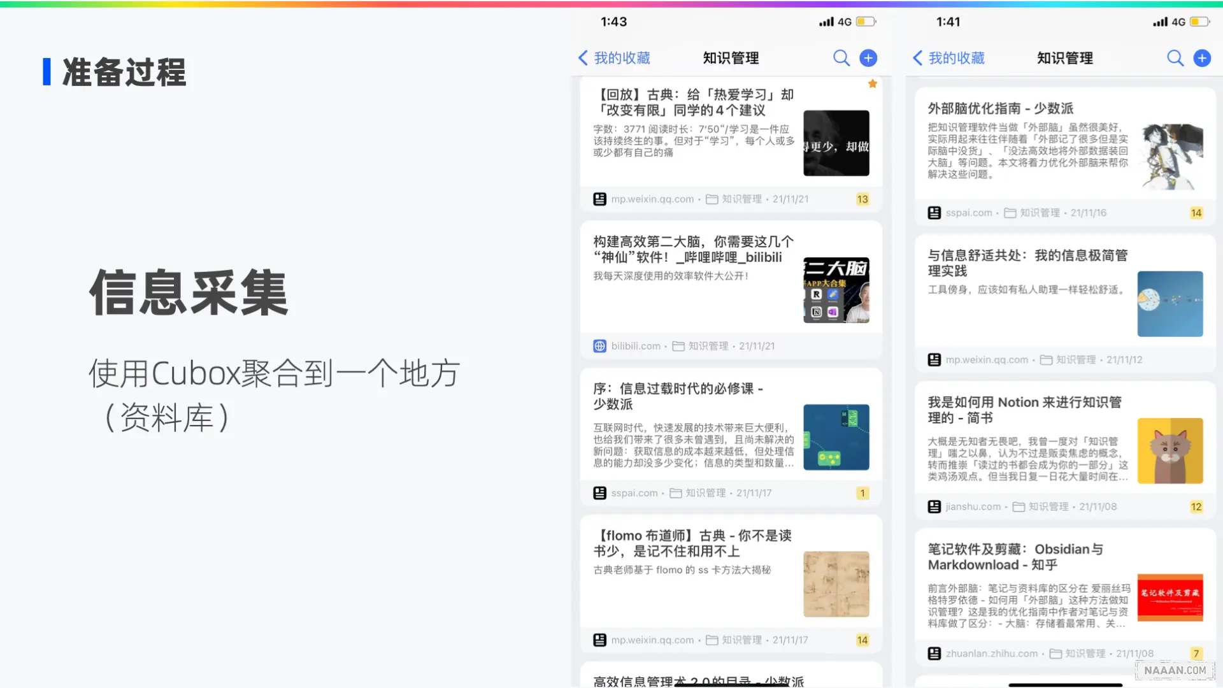Click the red Obsidian article thumbnail

1169,597
